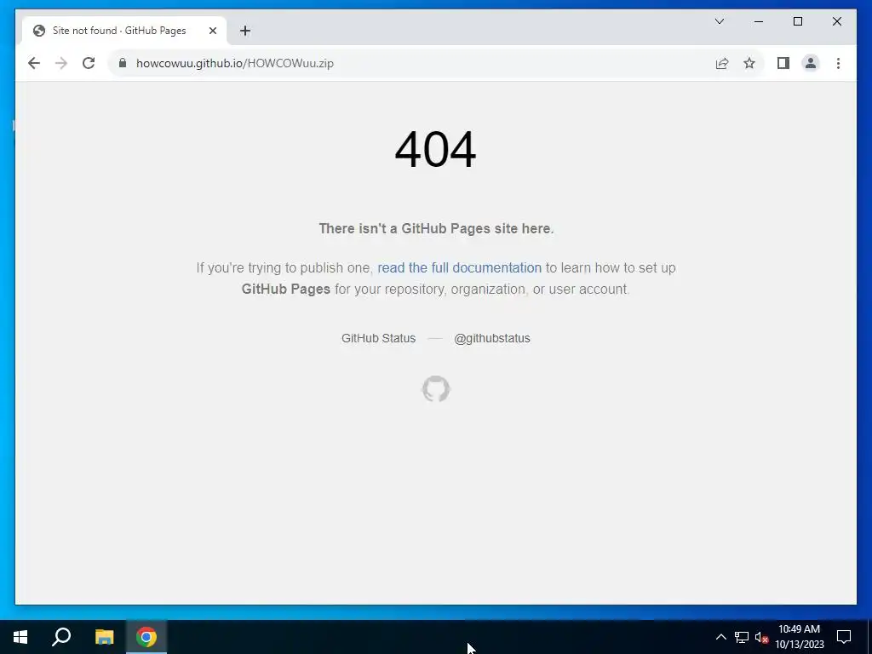The height and width of the screenshot is (654, 872).
Task: Toggle the Chrome side panel
Action: [x=783, y=63]
